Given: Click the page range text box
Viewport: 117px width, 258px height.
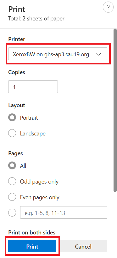Looking at the screenshot, I should pos(64,212).
